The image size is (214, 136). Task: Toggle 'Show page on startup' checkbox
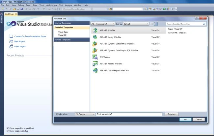tap(8, 131)
